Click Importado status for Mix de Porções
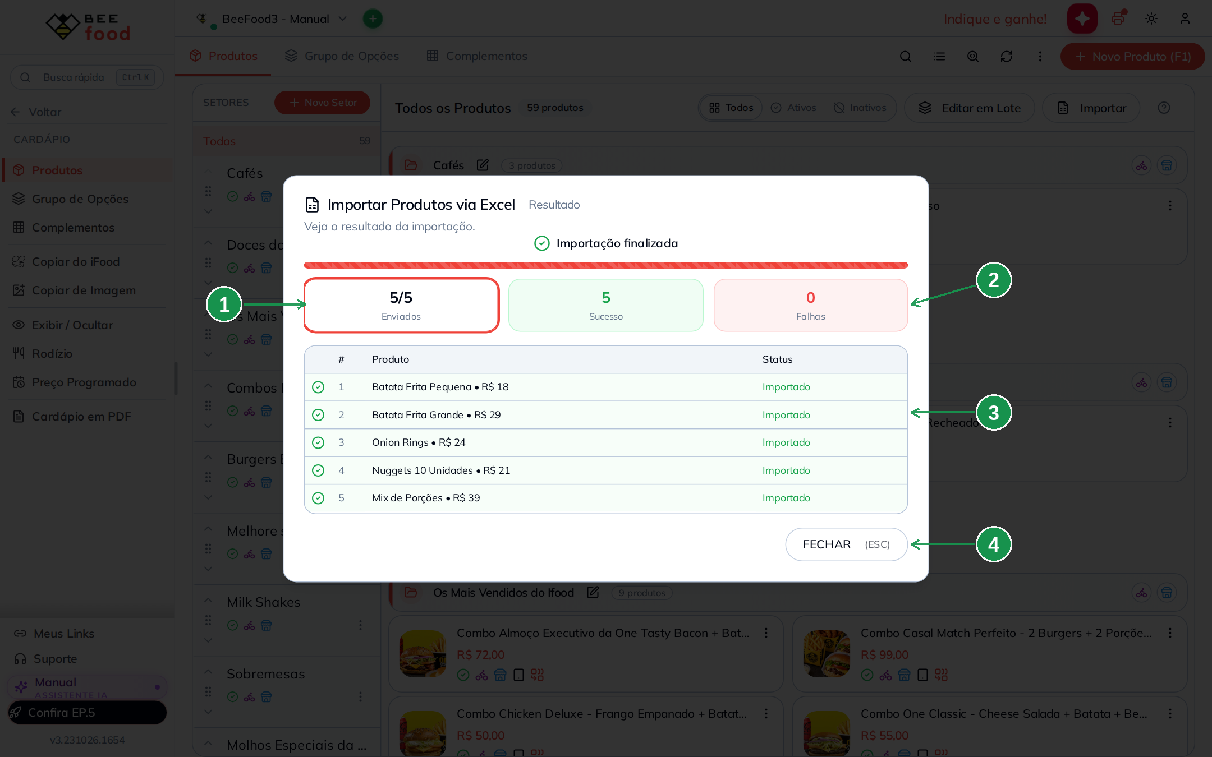Viewport: 1212px width, 757px height. [786, 498]
